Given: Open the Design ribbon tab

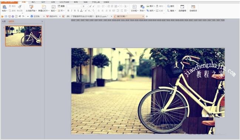Looking at the screenshot, I should click(x=43, y=2).
